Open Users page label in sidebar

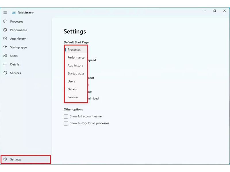point(14,56)
